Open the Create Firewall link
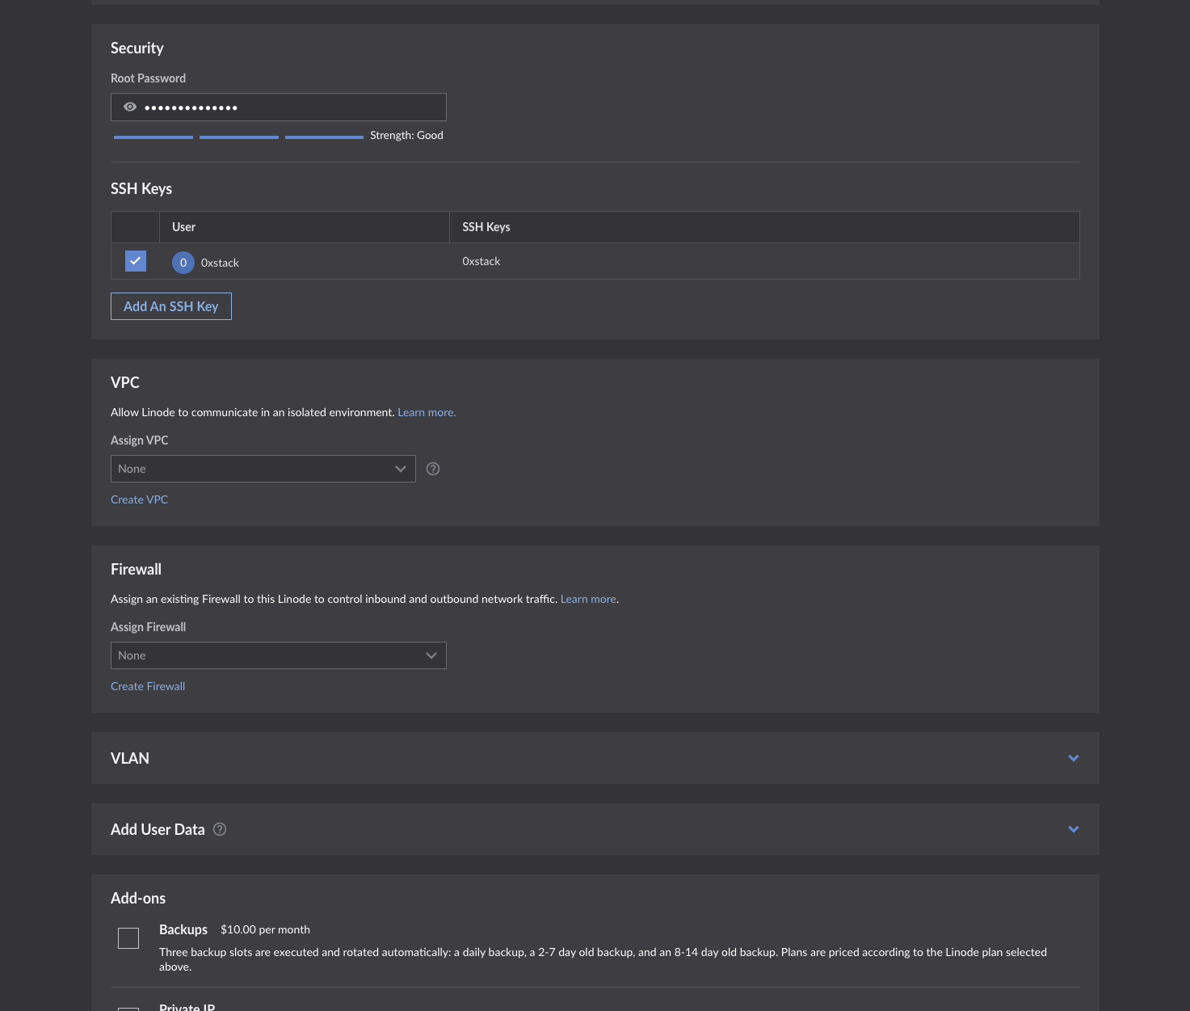This screenshot has height=1011, width=1190. 148,686
